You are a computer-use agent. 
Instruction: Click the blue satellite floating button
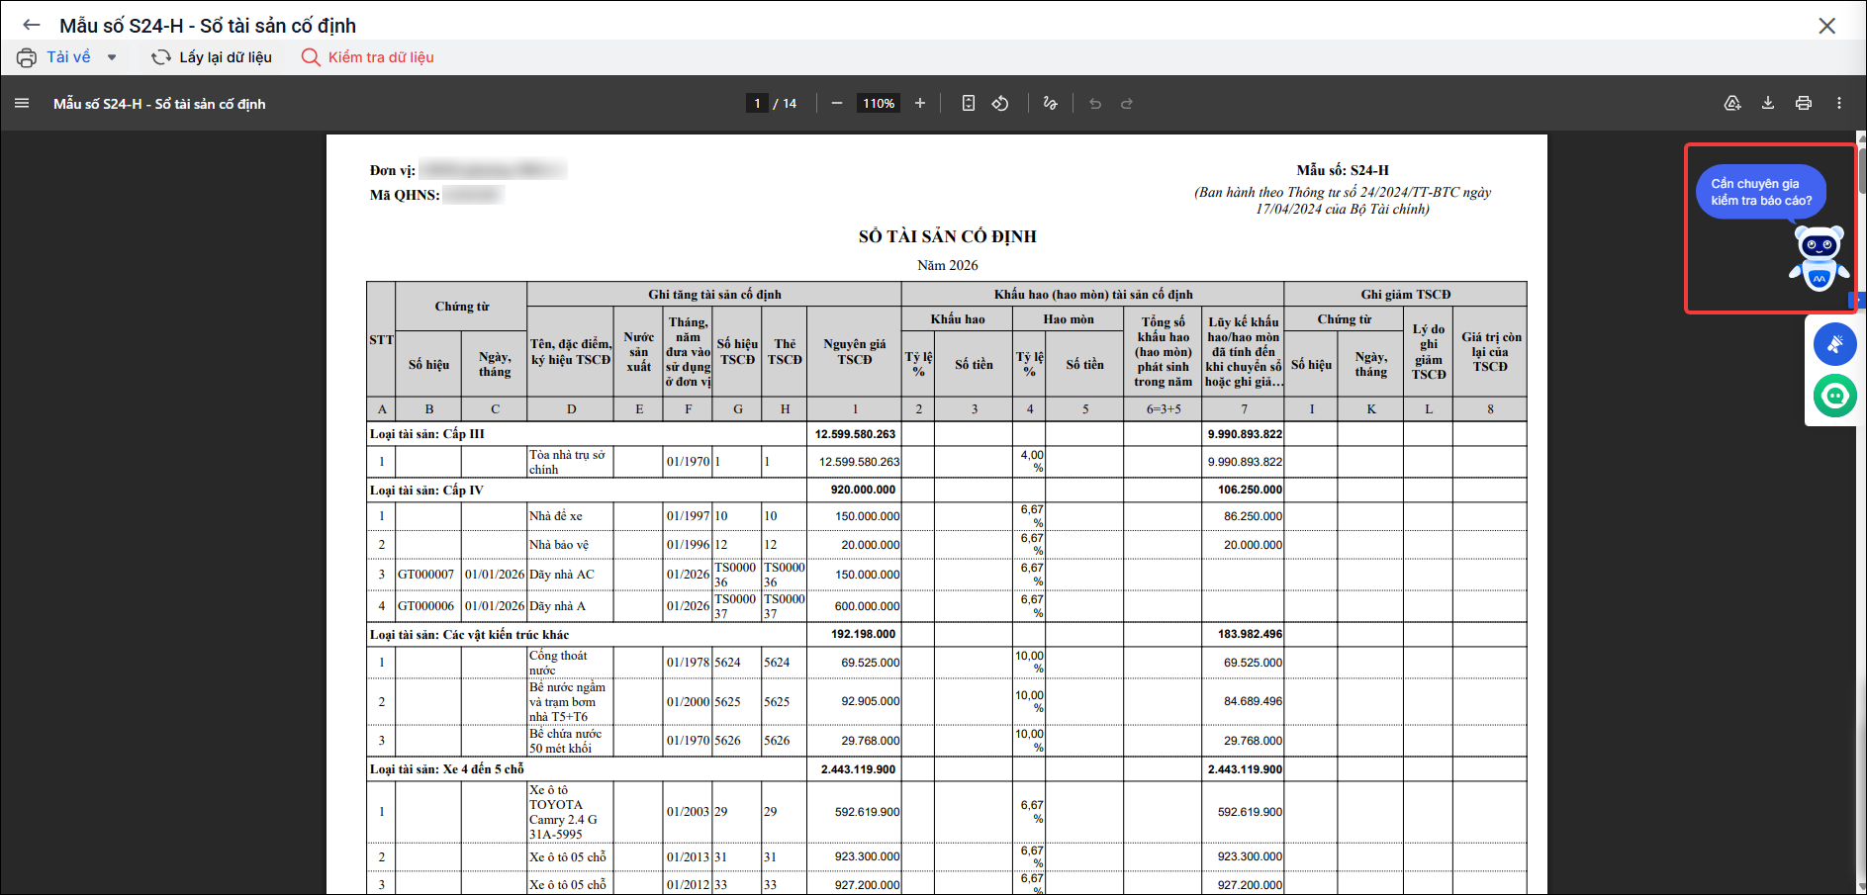pos(1834,344)
